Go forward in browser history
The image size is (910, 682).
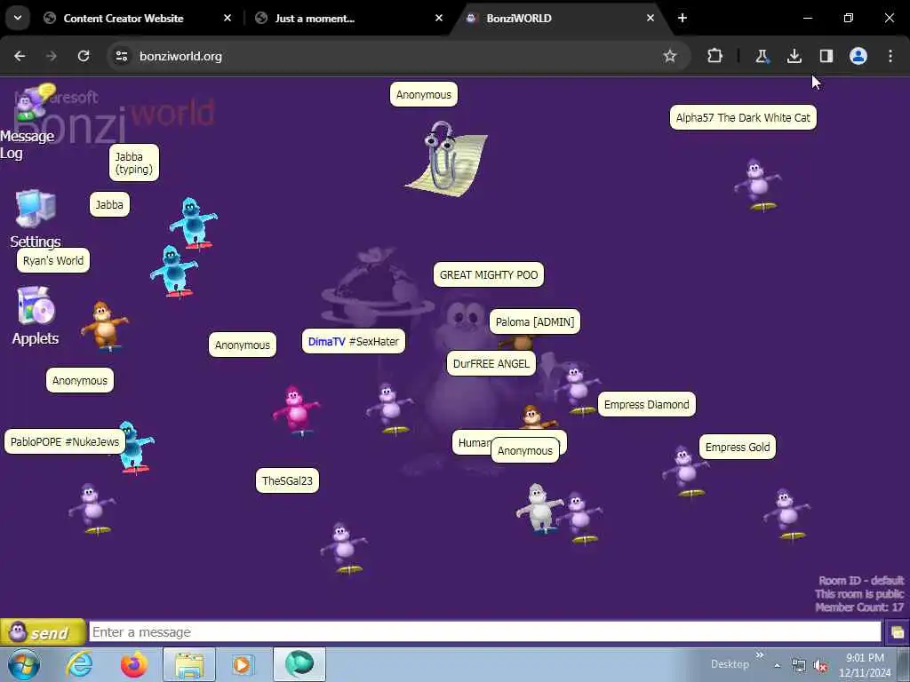[52, 56]
